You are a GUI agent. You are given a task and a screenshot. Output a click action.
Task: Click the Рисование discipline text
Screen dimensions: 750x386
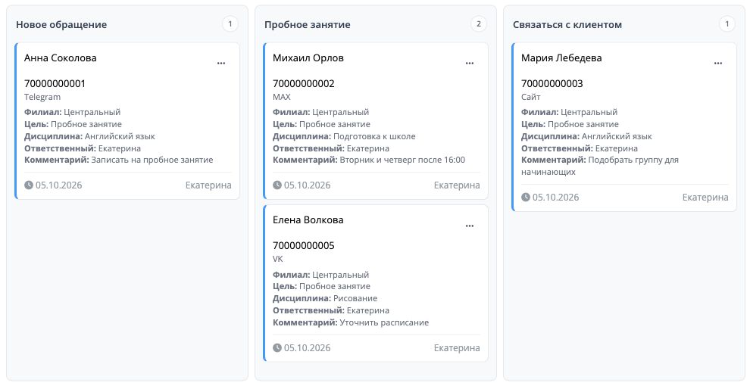pos(355,298)
